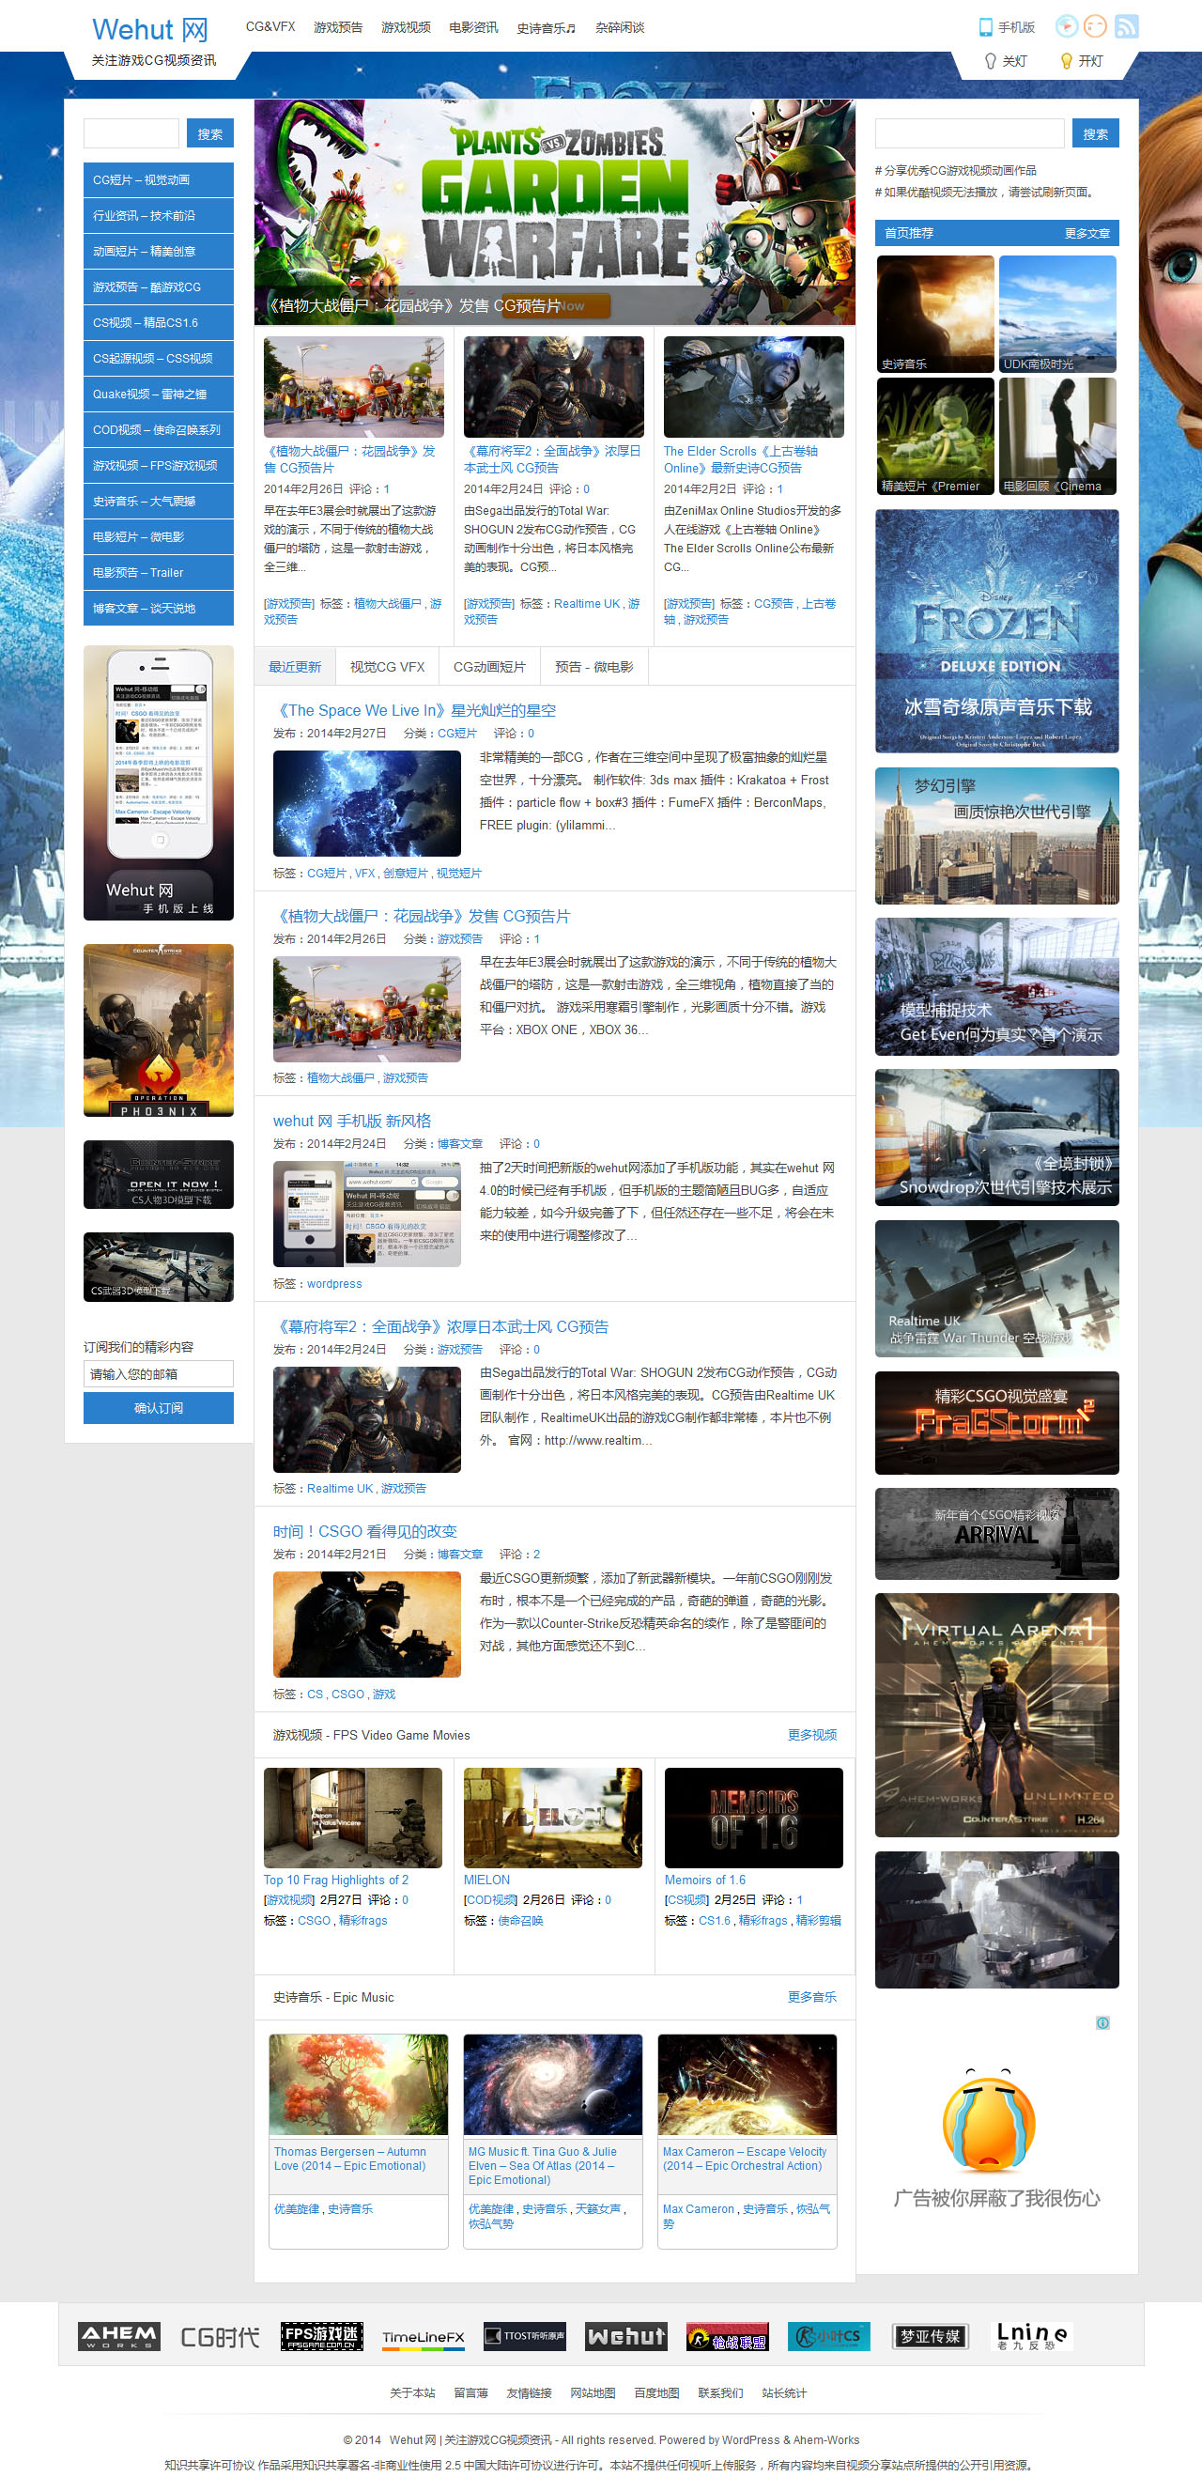Open the 枪战联盟 partner logo
This screenshot has width=1202, height=2492.
[727, 2336]
